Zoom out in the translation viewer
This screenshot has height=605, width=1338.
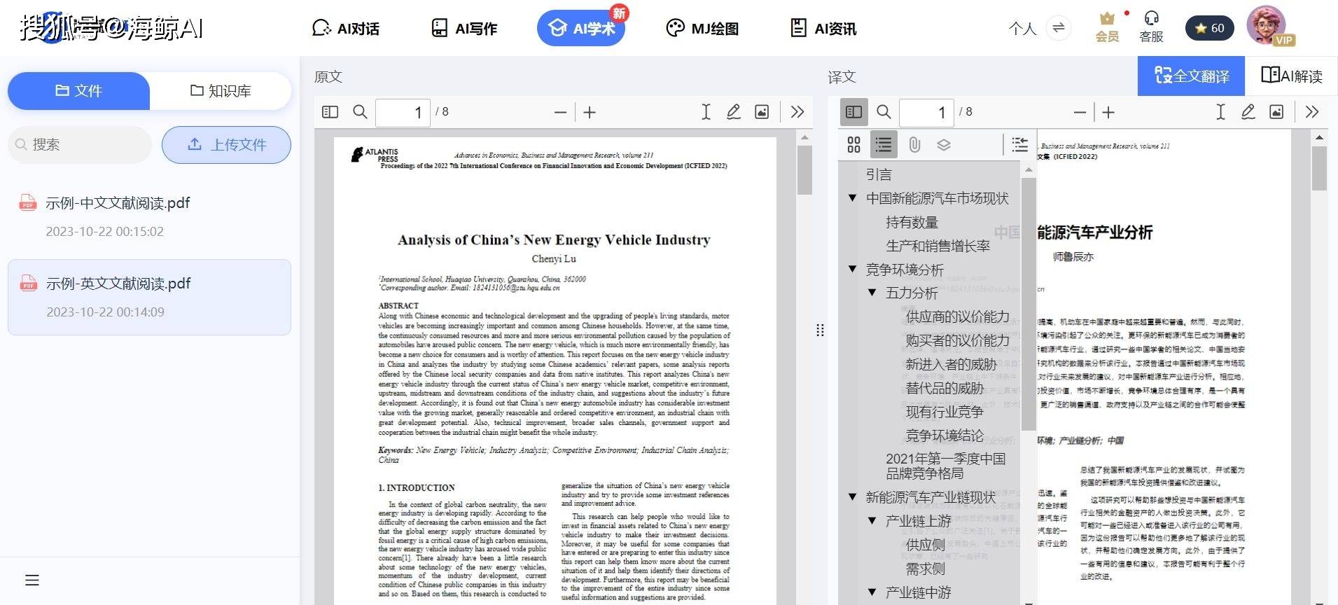point(1080,112)
